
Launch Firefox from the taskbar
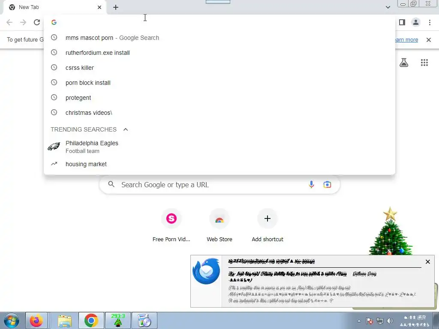point(36,320)
